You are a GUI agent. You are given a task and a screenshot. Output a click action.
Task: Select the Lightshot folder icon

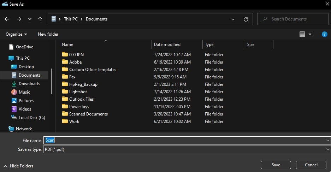65,92
